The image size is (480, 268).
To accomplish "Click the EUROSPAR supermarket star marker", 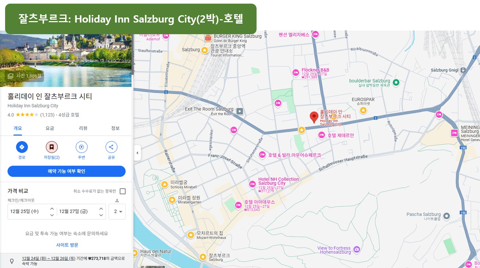I will coord(363,110).
